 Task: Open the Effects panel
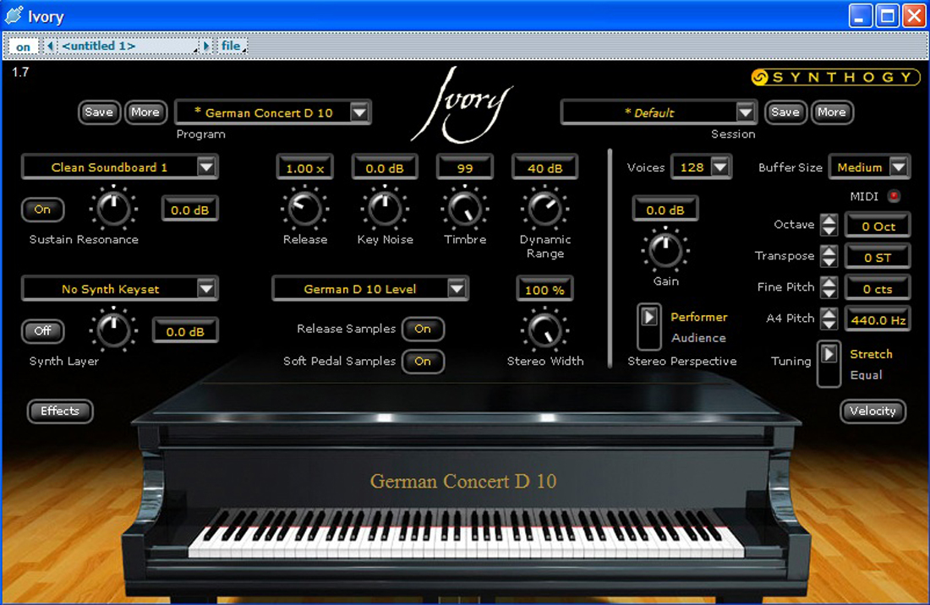[x=59, y=412]
